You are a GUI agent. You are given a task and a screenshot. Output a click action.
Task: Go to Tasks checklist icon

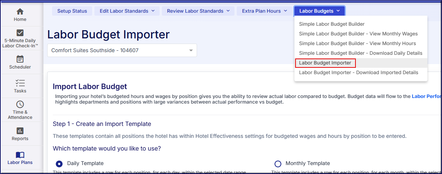pos(20,83)
